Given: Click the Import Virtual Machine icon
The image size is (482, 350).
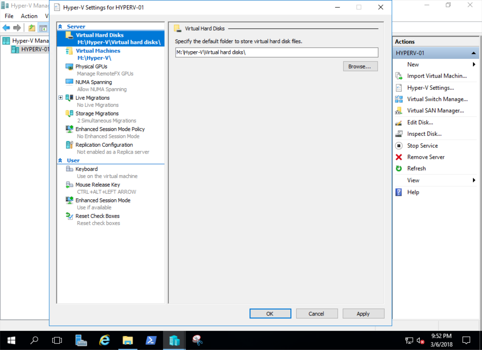Looking at the screenshot, I should (x=399, y=76).
